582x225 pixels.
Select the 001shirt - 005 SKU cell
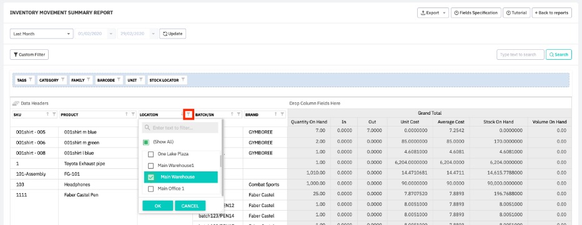click(x=35, y=132)
